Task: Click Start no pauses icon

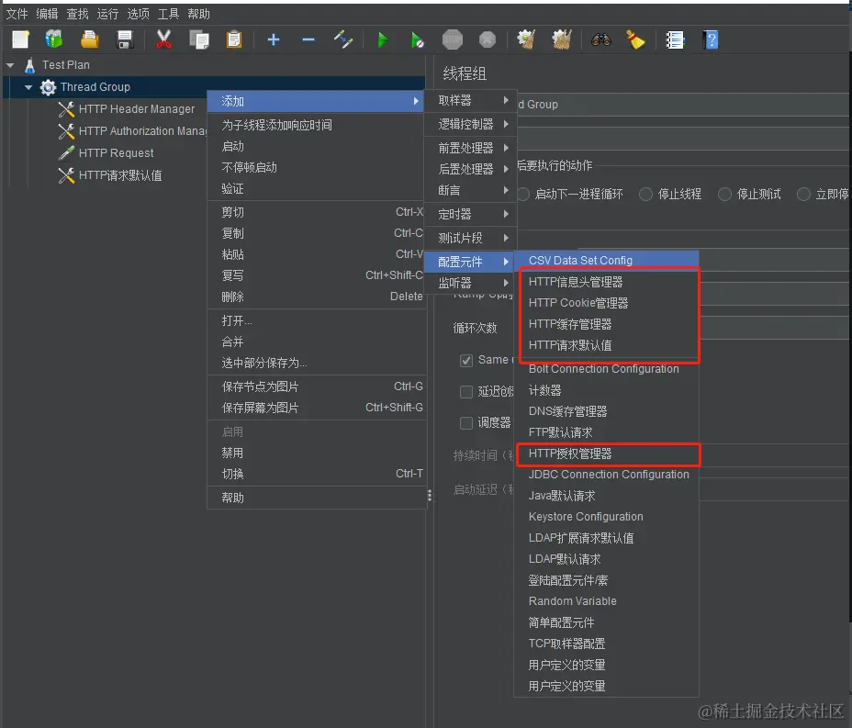Action: point(418,39)
